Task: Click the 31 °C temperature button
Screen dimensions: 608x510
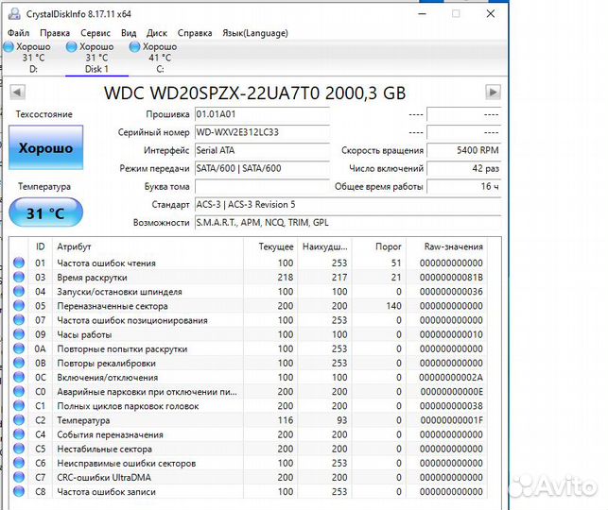Action: (45, 212)
